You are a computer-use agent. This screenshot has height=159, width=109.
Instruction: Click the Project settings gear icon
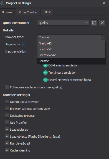coord(2,3)
